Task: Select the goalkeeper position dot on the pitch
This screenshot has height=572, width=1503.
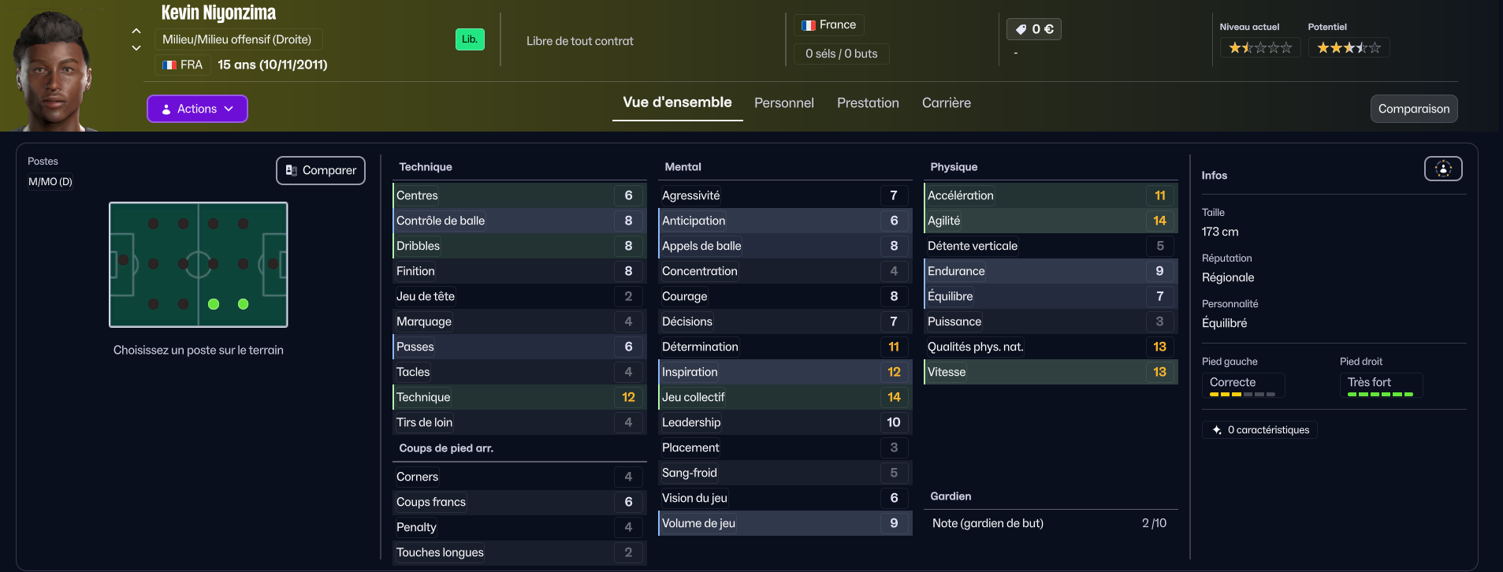Action: [x=123, y=260]
